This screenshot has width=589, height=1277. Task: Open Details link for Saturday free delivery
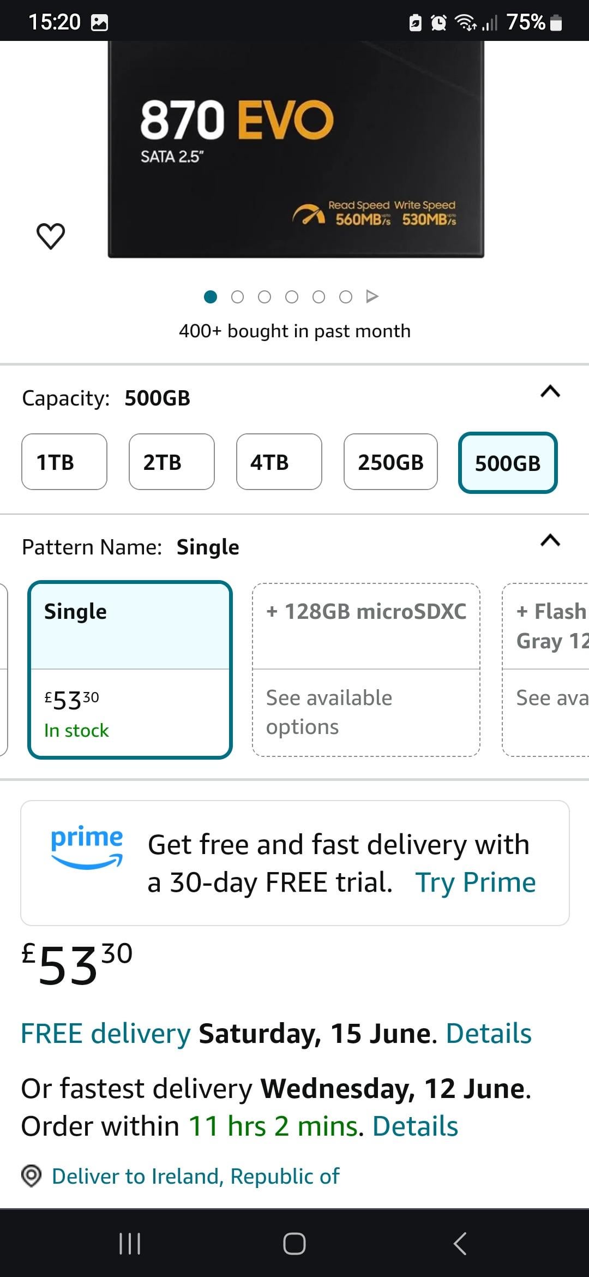point(489,1033)
